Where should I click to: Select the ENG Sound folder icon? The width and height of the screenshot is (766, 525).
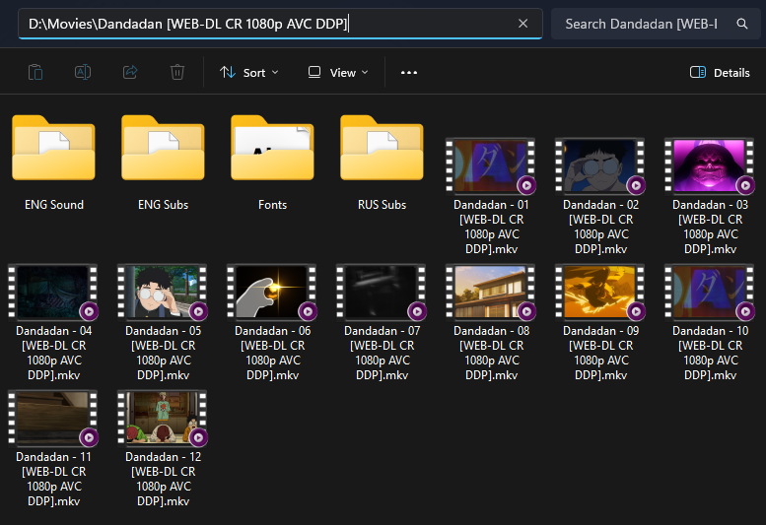tap(54, 148)
